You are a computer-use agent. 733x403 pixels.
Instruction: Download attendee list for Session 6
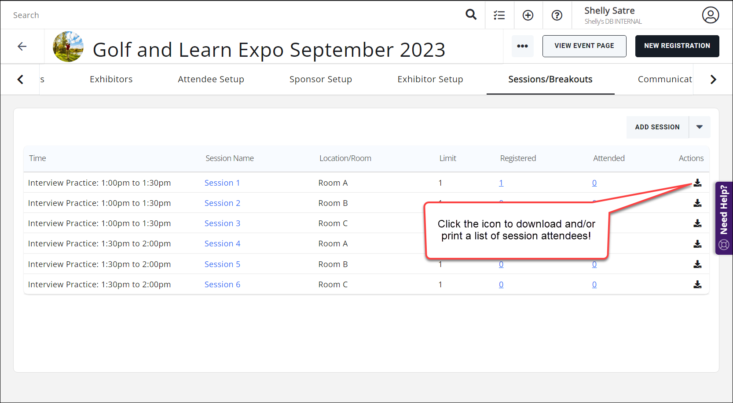(x=697, y=285)
